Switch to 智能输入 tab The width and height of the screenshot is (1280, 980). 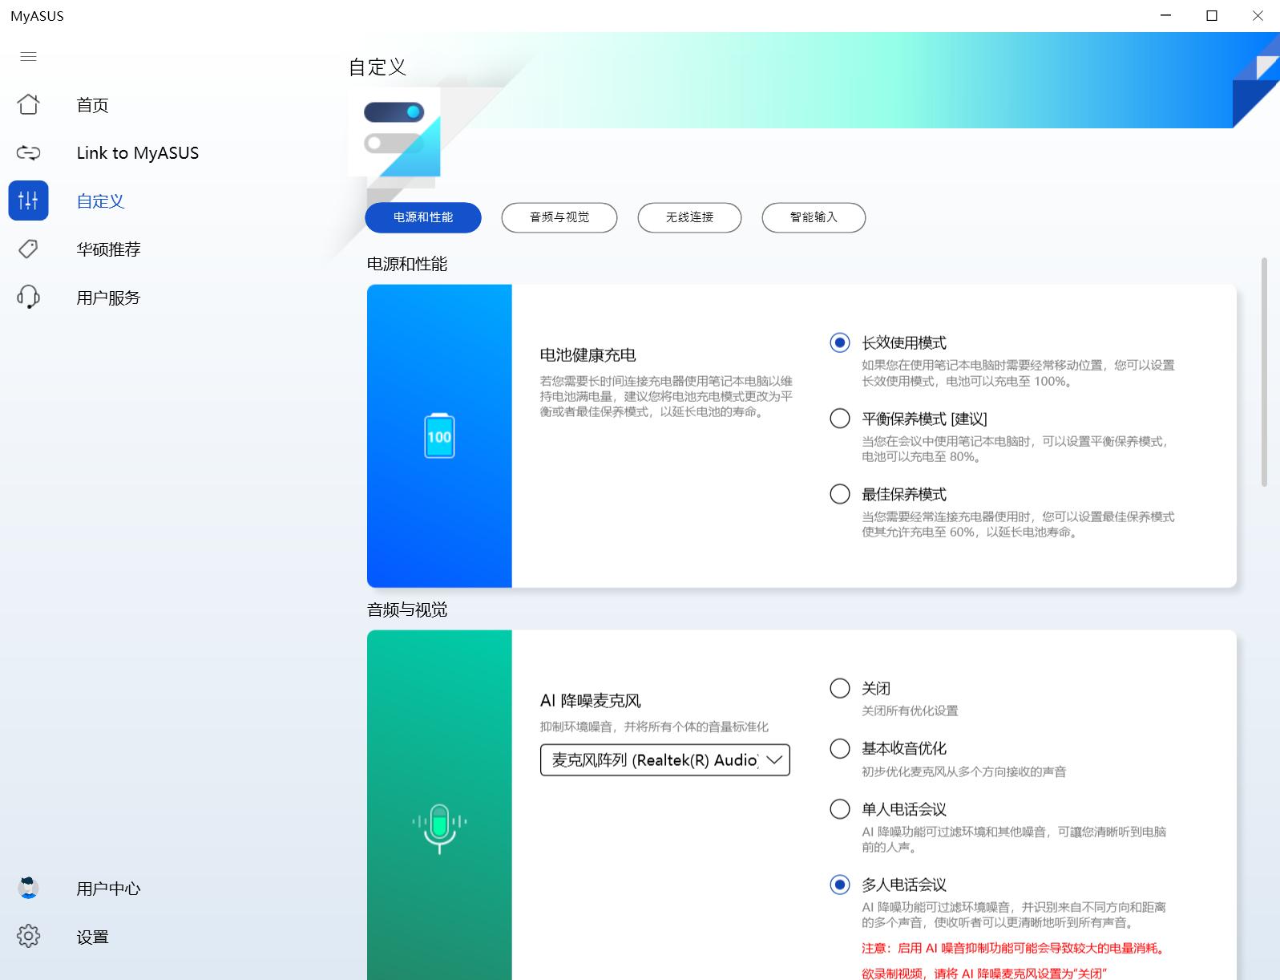click(x=814, y=217)
